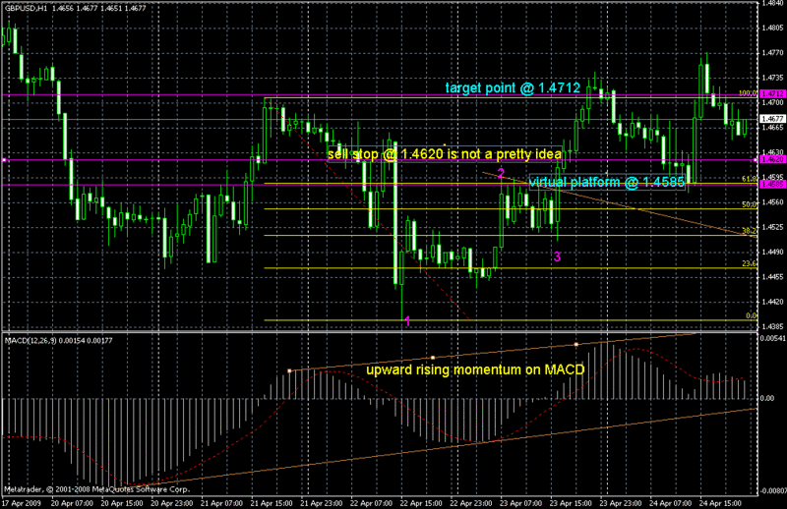The image size is (787, 509).
Task: Click the '23 Apr 07:00' time axis label
Action: tap(520, 503)
